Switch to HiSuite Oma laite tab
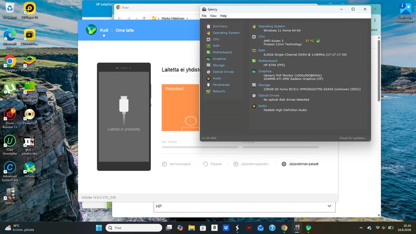 click(x=125, y=30)
